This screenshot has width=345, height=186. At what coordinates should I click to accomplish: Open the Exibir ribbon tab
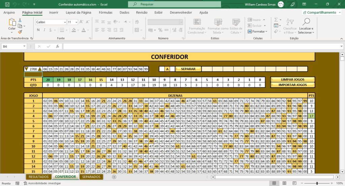coord(158,12)
